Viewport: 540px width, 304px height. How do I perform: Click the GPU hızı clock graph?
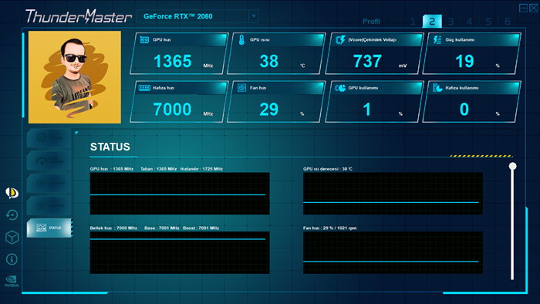(x=180, y=194)
